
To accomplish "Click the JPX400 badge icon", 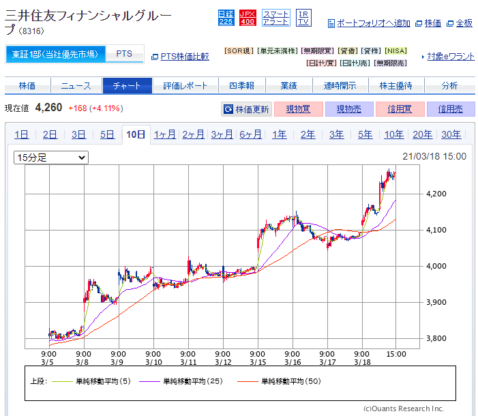I will click(248, 18).
